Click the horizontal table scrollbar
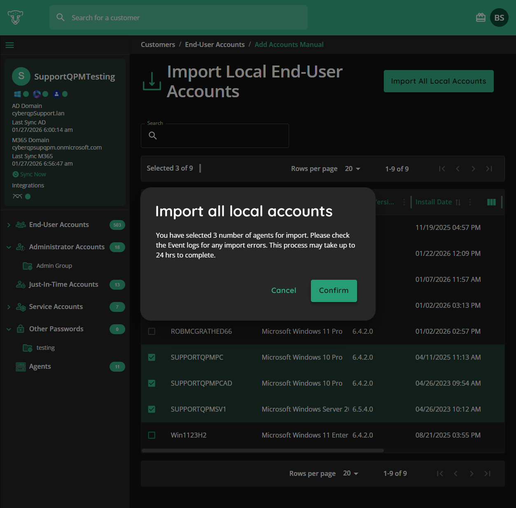 262,450
